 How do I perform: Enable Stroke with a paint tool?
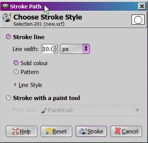(x=8, y=98)
